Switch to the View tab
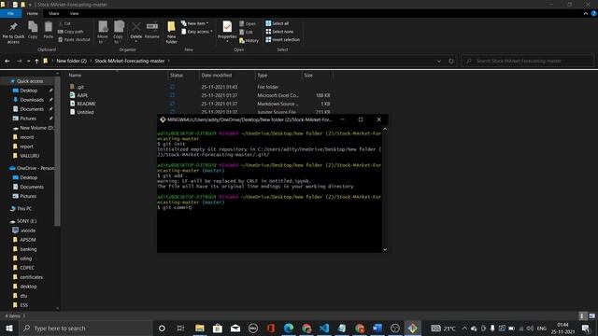 [x=74, y=13]
